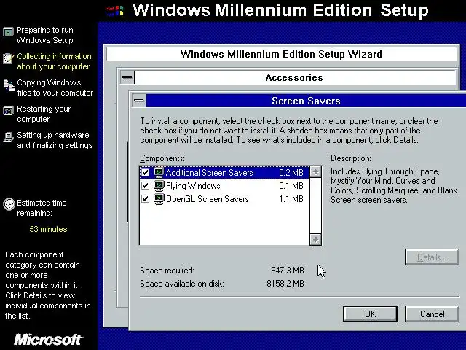466x350 pixels.
Task: Toggle the OpenGL Screen Savers checkbox
Action: coord(145,199)
